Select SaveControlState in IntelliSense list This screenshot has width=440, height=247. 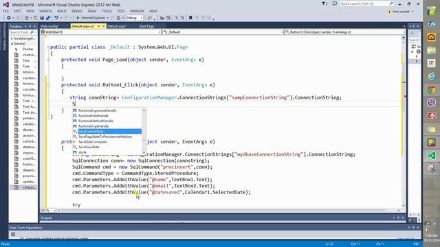point(107,131)
